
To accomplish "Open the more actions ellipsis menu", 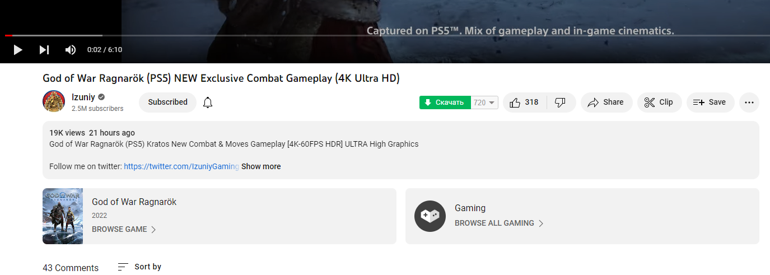I will (x=749, y=102).
